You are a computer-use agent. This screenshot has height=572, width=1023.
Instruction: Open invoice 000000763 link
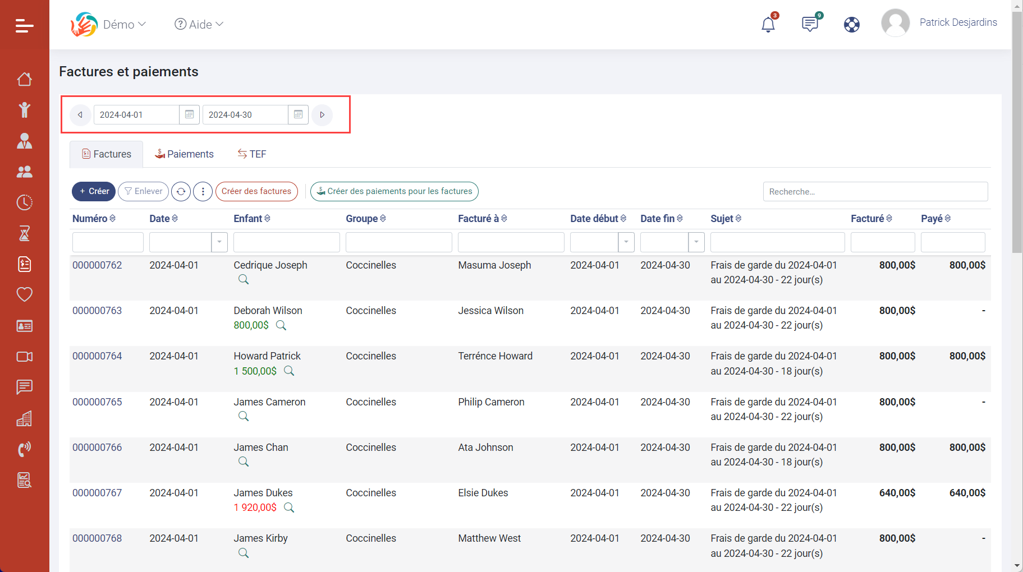[97, 311]
